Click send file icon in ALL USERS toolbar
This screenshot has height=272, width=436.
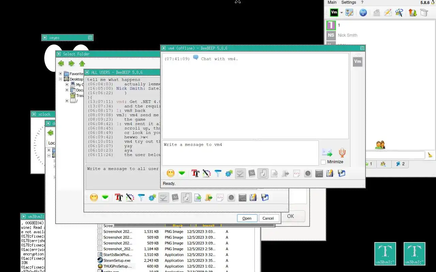198,198
